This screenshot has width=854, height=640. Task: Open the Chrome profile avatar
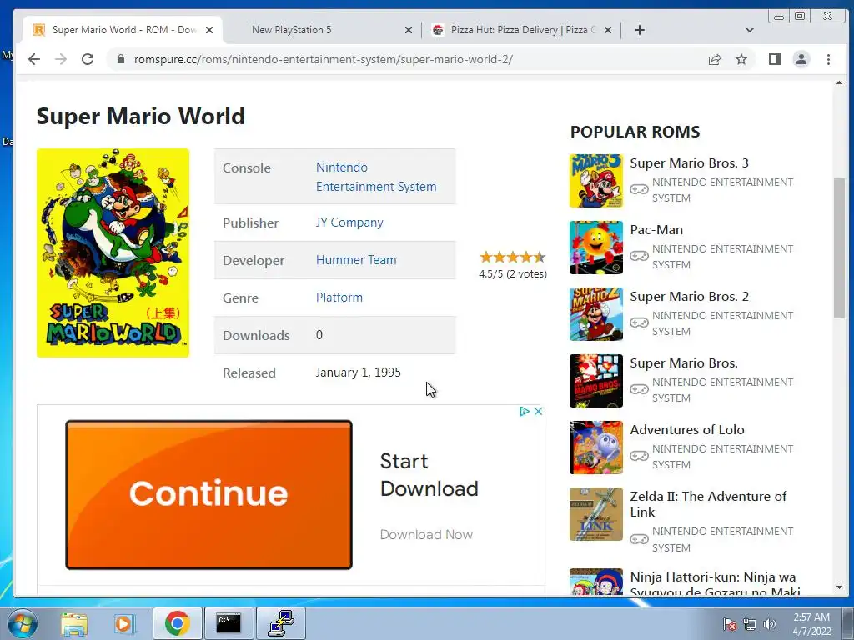[801, 59]
